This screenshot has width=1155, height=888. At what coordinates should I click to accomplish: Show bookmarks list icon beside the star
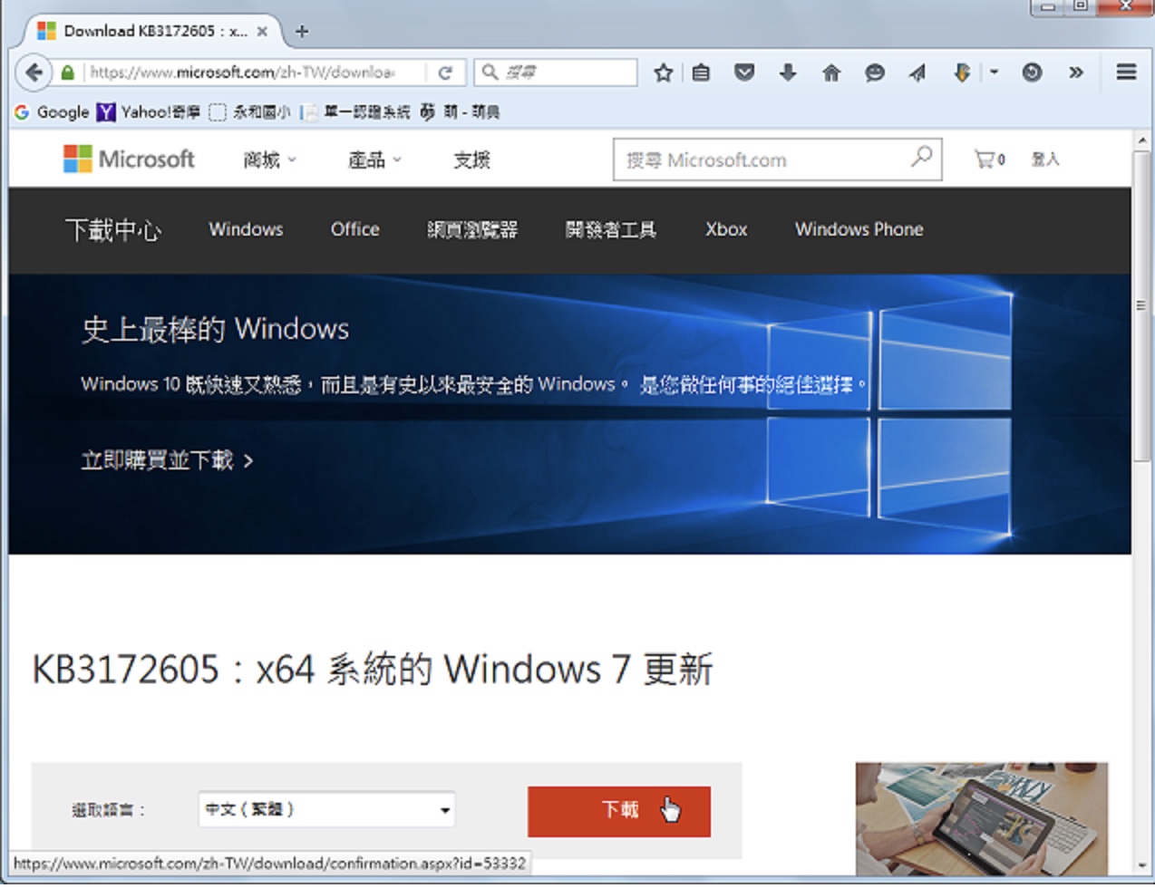(x=702, y=72)
